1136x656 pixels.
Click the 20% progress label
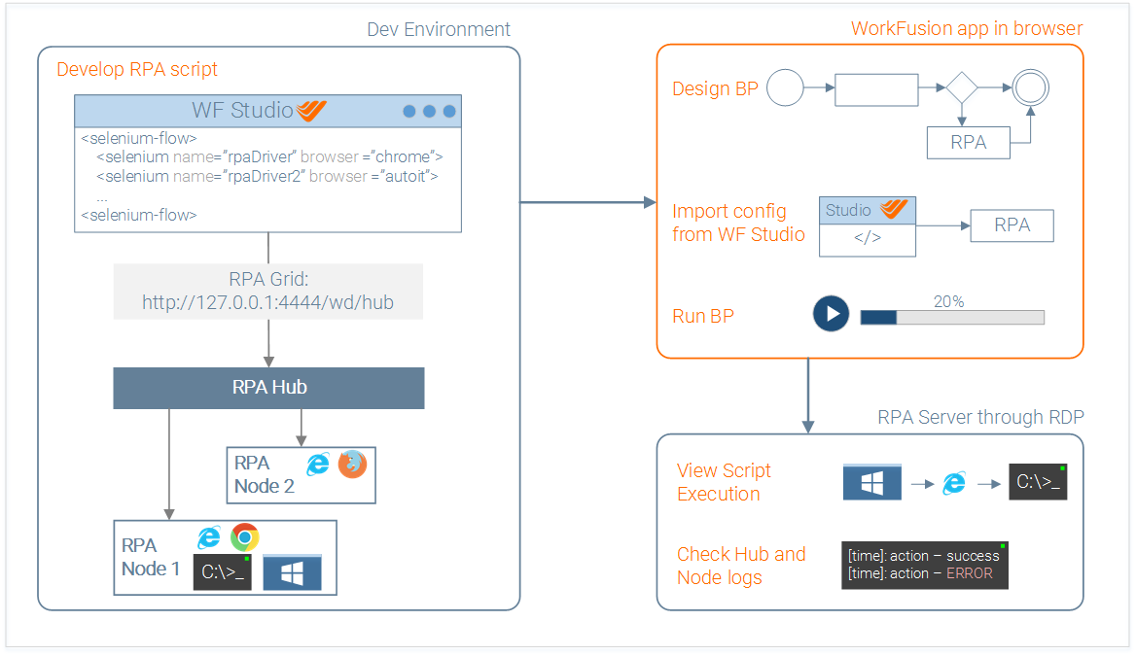point(948,302)
